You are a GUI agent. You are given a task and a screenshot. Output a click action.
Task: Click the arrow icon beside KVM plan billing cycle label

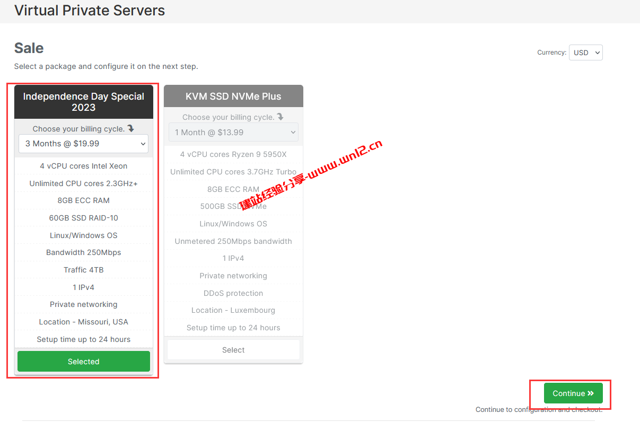[x=280, y=117]
